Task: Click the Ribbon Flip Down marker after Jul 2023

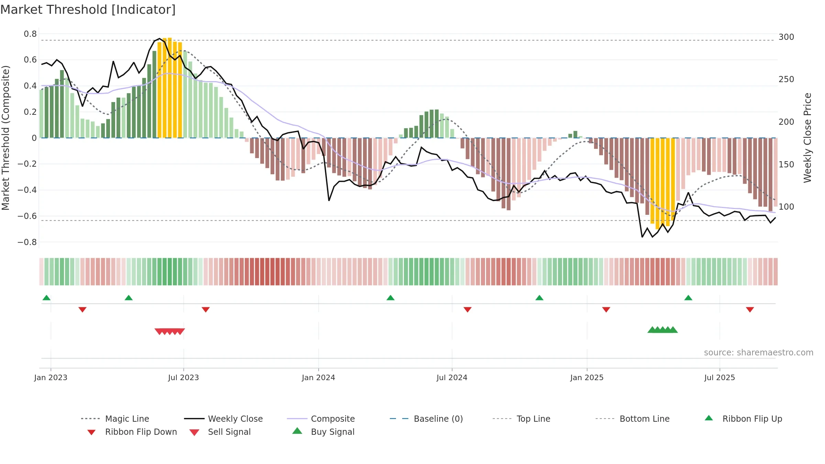Action: coord(206,310)
